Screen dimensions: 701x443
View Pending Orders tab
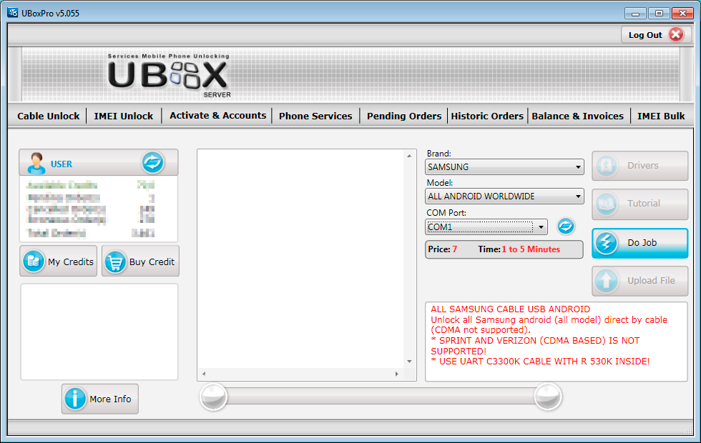point(404,116)
